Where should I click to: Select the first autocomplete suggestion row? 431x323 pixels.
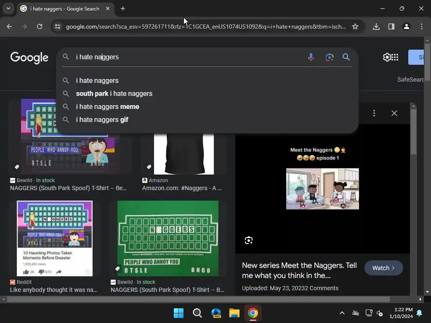[207, 80]
